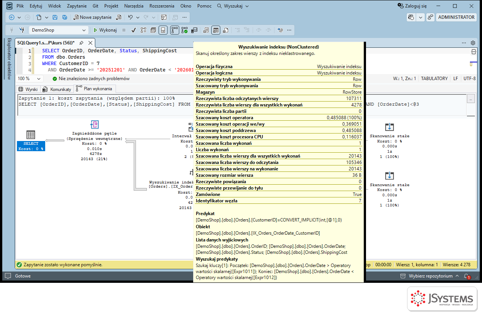Image resolution: width=482 pixels, height=314 pixels.
Task: Click the change connection icon
Action: tap(21, 30)
